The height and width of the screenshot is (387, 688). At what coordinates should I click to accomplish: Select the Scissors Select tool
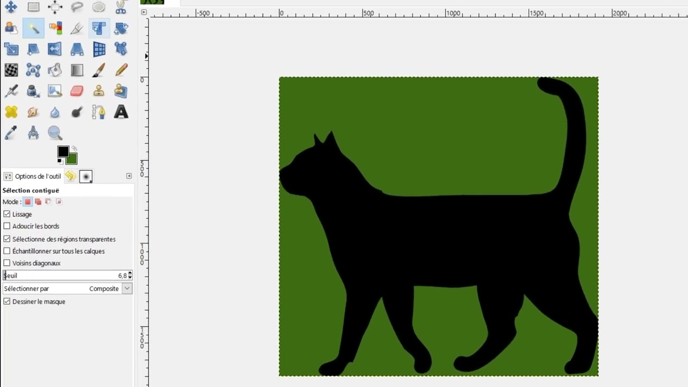(121, 7)
